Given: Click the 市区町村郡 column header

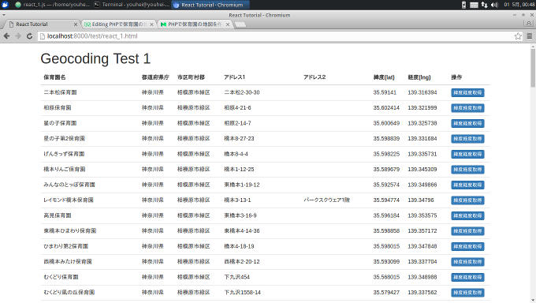Looking at the screenshot, I should point(191,77).
